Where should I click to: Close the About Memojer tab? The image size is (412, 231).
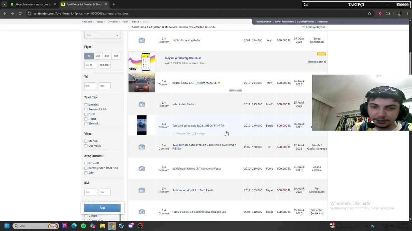point(55,4)
